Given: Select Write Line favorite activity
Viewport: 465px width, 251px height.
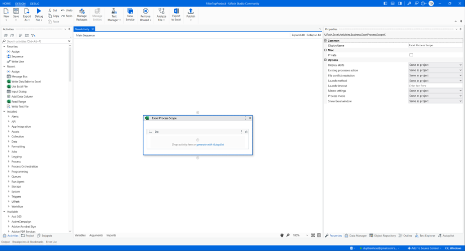Looking at the screenshot, I should [18, 61].
